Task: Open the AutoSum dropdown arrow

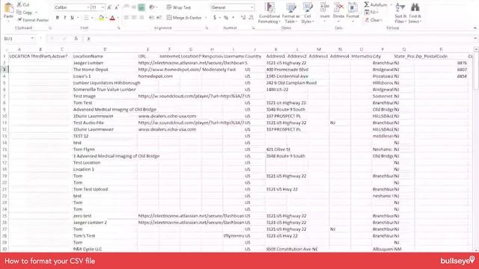Action: [391, 4]
